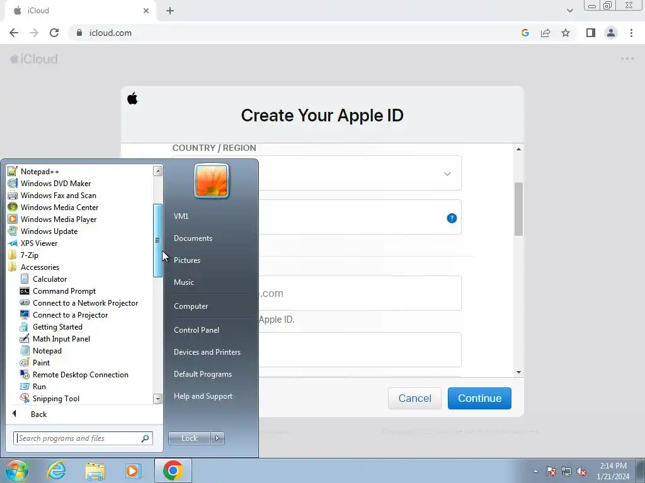Open Action Center flag icon
The image size is (645, 483).
[551, 471]
